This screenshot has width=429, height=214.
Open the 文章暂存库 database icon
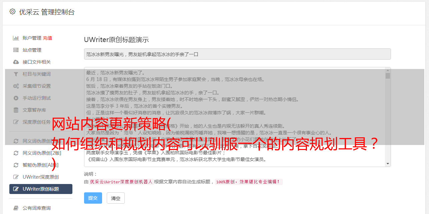coord(16,110)
